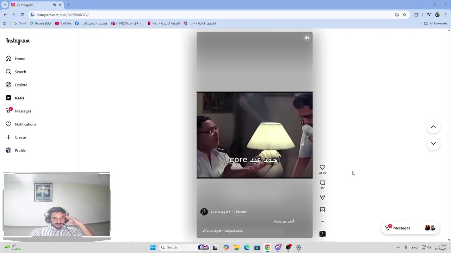Click the audio thumbnail beside the reel
The height and width of the screenshot is (253, 451).
pyautogui.click(x=322, y=234)
